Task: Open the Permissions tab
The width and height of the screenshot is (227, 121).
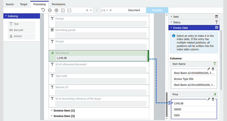Action: click(59, 4)
